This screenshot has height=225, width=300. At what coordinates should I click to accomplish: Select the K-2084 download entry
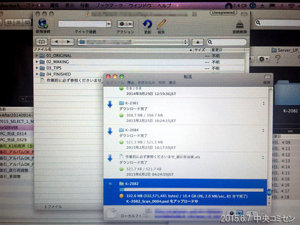[186, 139]
